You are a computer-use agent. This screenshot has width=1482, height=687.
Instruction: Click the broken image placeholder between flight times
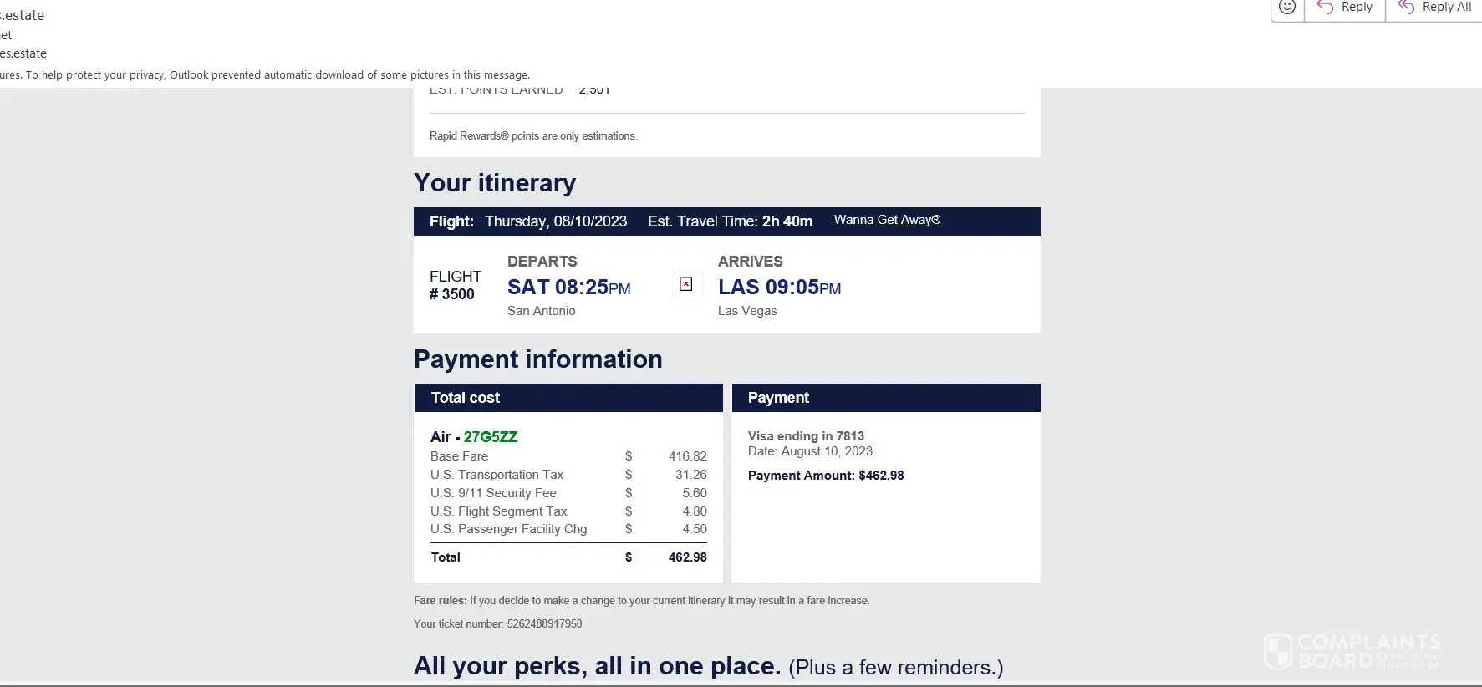pos(686,285)
